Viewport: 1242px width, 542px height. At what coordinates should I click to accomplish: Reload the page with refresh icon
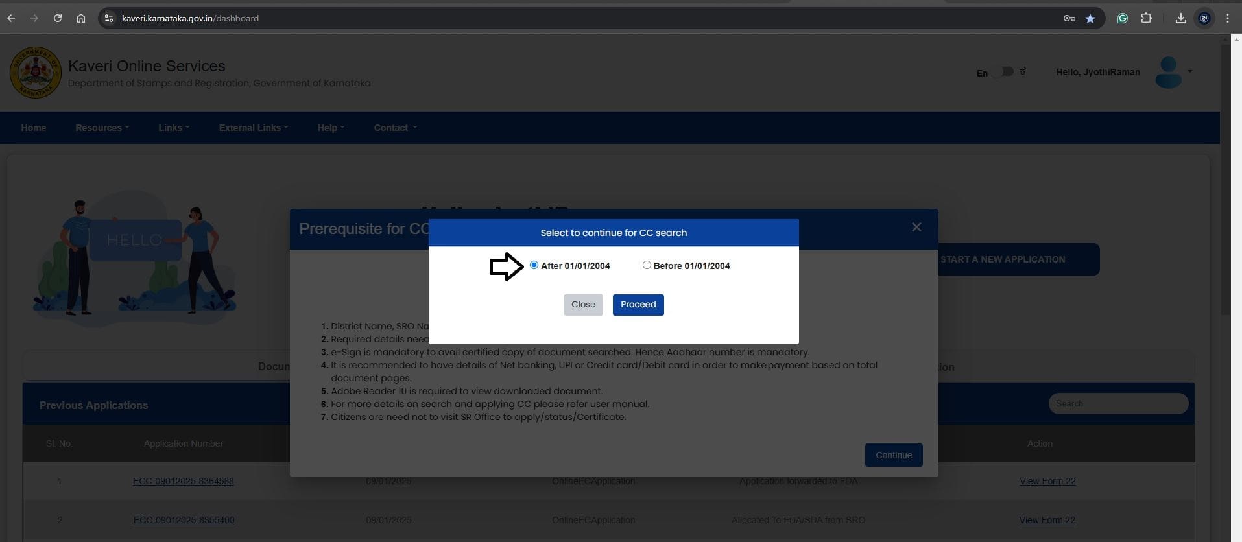(x=58, y=18)
